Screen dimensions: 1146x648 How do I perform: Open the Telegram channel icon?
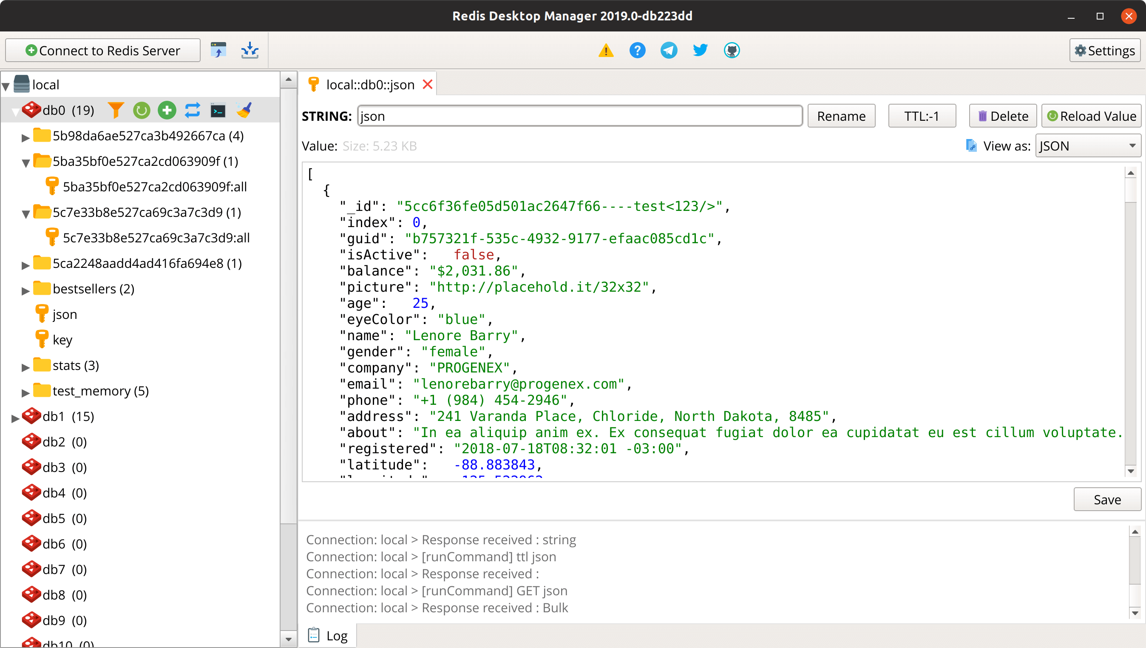pos(669,50)
